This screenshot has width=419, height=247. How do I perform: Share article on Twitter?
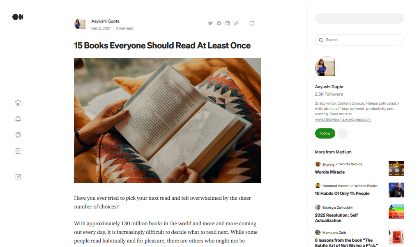tap(210, 23)
